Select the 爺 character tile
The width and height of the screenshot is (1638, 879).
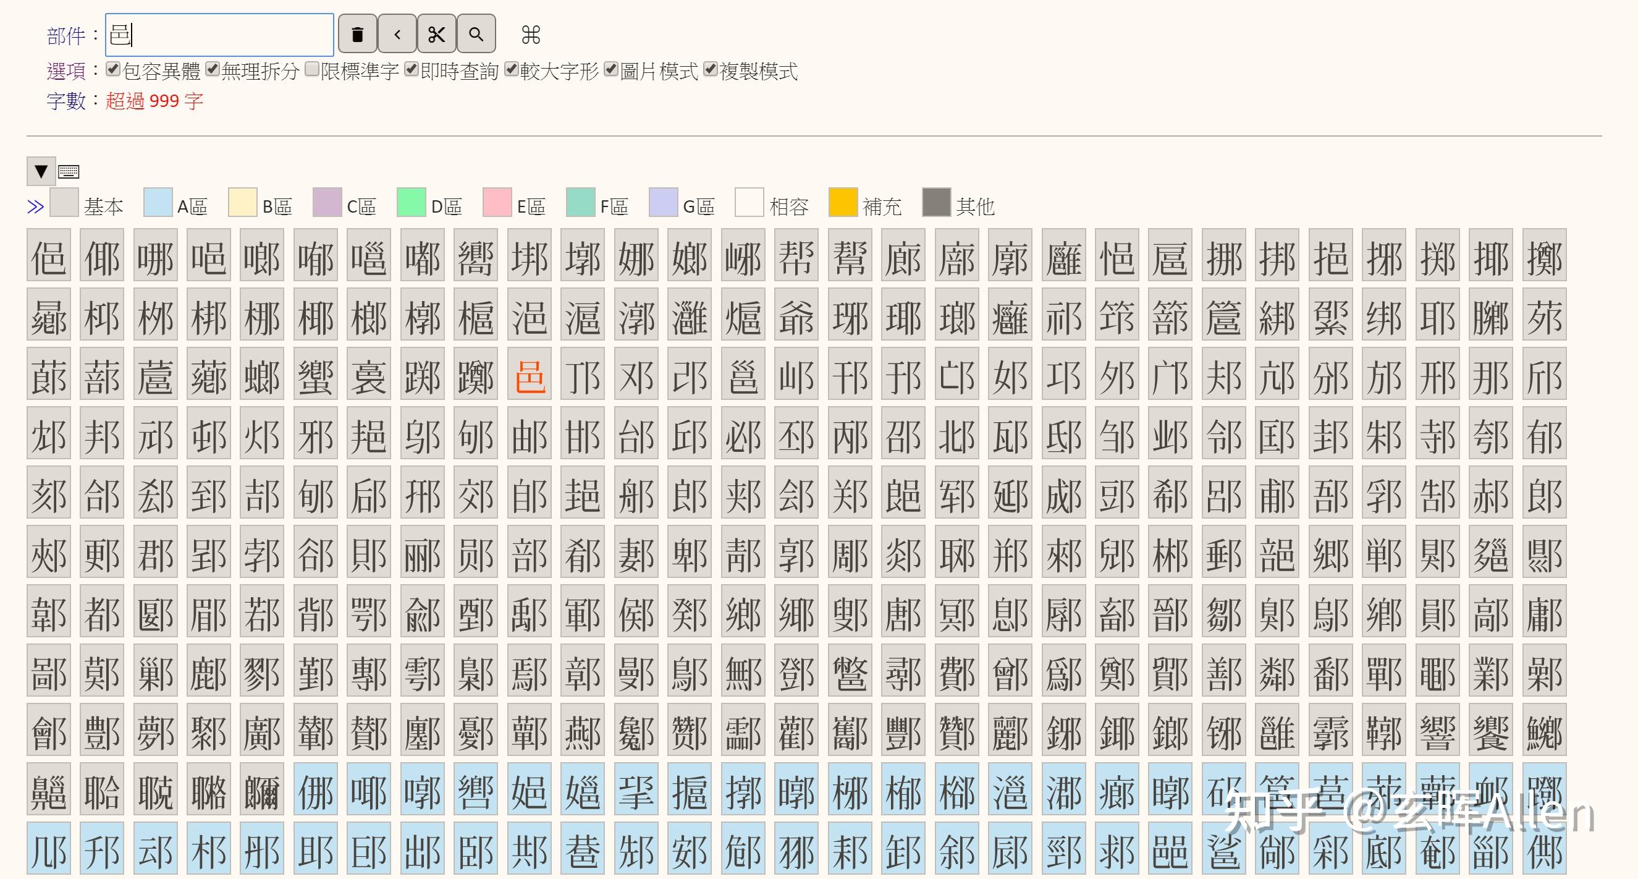coord(796,315)
